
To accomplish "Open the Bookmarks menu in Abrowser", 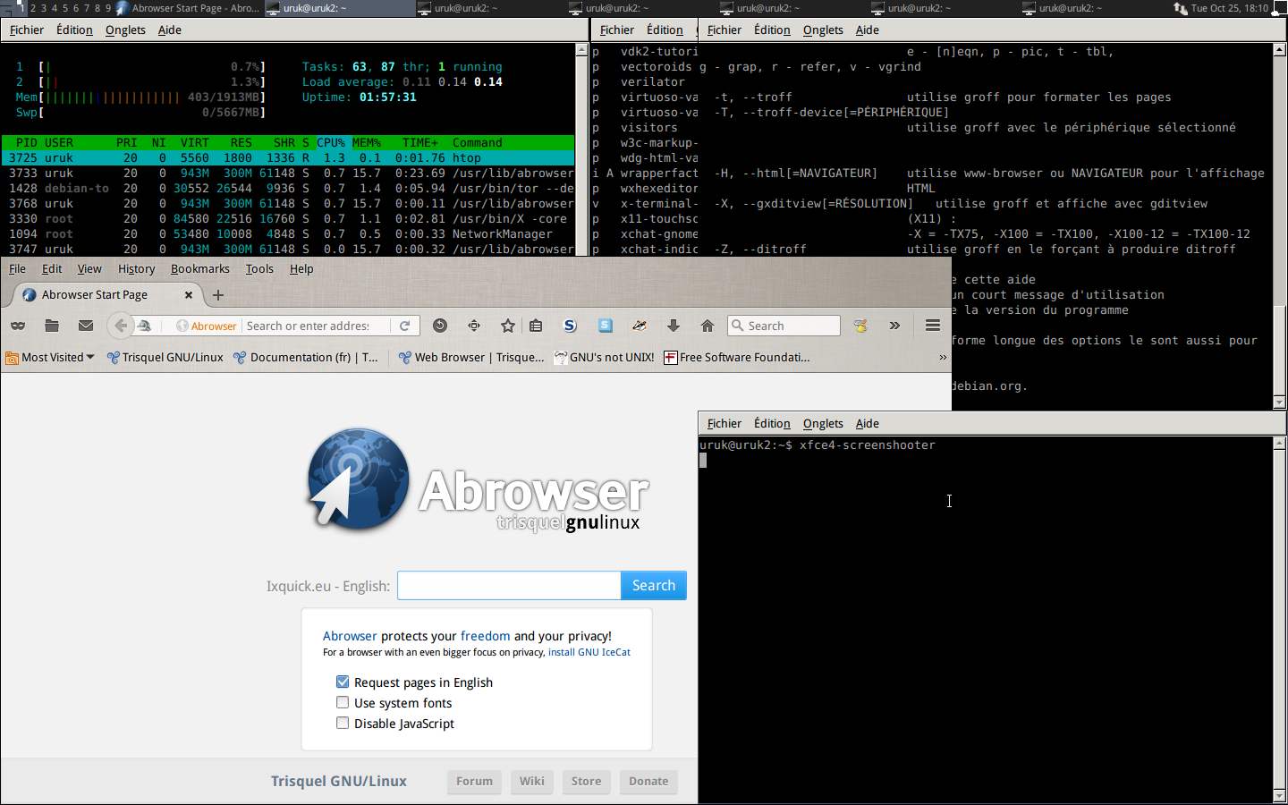I will tap(200, 268).
